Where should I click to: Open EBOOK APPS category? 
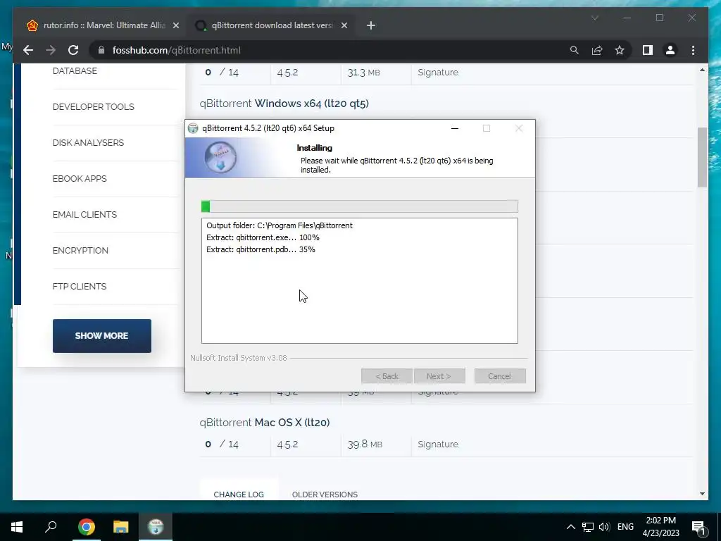80,178
